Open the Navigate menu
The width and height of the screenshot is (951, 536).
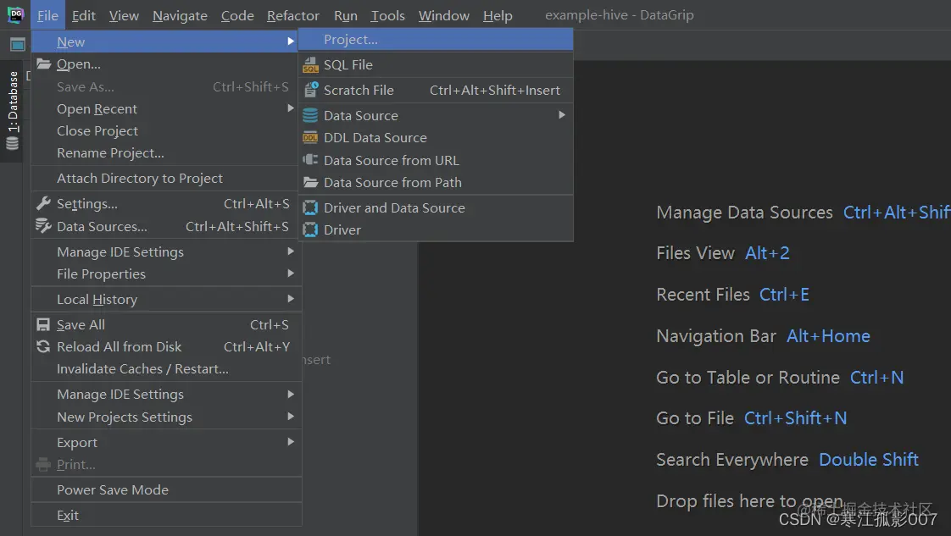coord(180,15)
